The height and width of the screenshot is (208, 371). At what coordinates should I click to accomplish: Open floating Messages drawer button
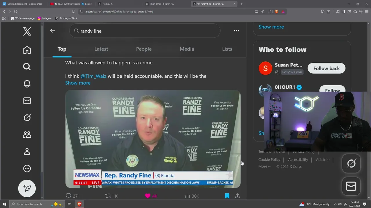click(351, 186)
